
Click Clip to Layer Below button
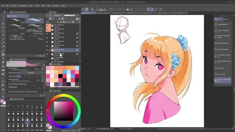tap(223, 80)
